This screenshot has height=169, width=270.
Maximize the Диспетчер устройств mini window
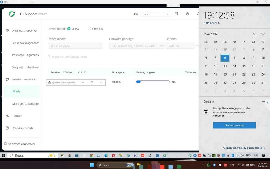(92, 82)
